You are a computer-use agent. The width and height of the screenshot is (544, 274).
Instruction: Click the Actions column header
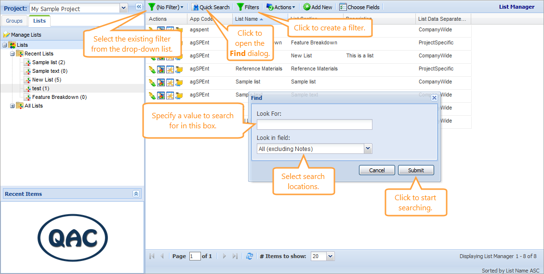click(x=167, y=19)
